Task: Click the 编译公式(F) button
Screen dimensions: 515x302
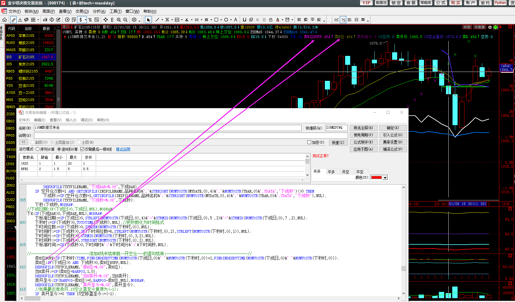Action: coord(393,149)
